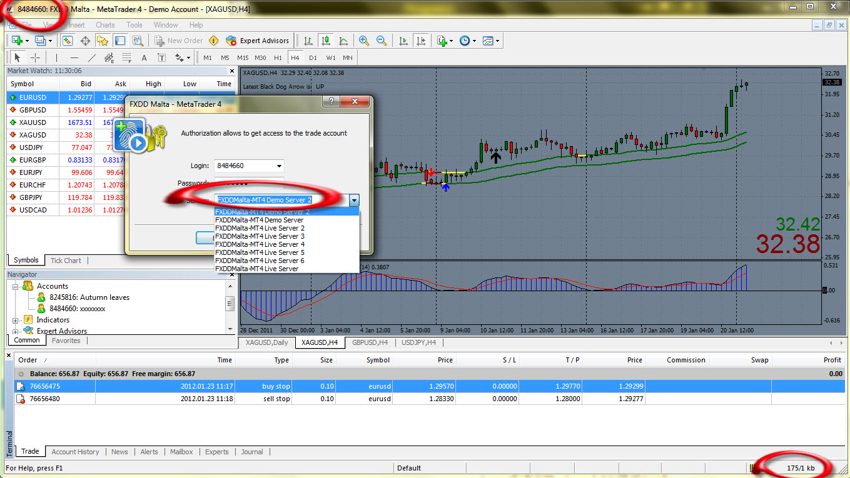Click the dialog Help question-mark button
The height and width of the screenshot is (478, 850).
pos(331,101)
